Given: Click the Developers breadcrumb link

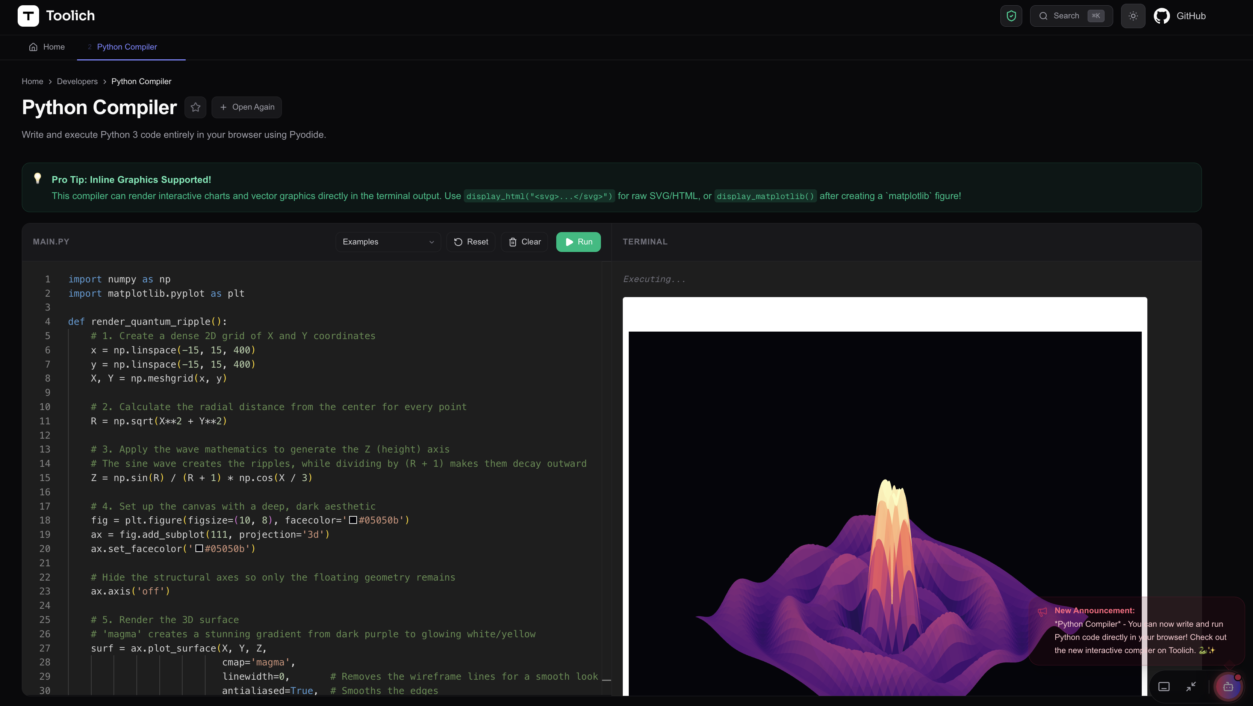Looking at the screenshot, I should pos(77,81).
